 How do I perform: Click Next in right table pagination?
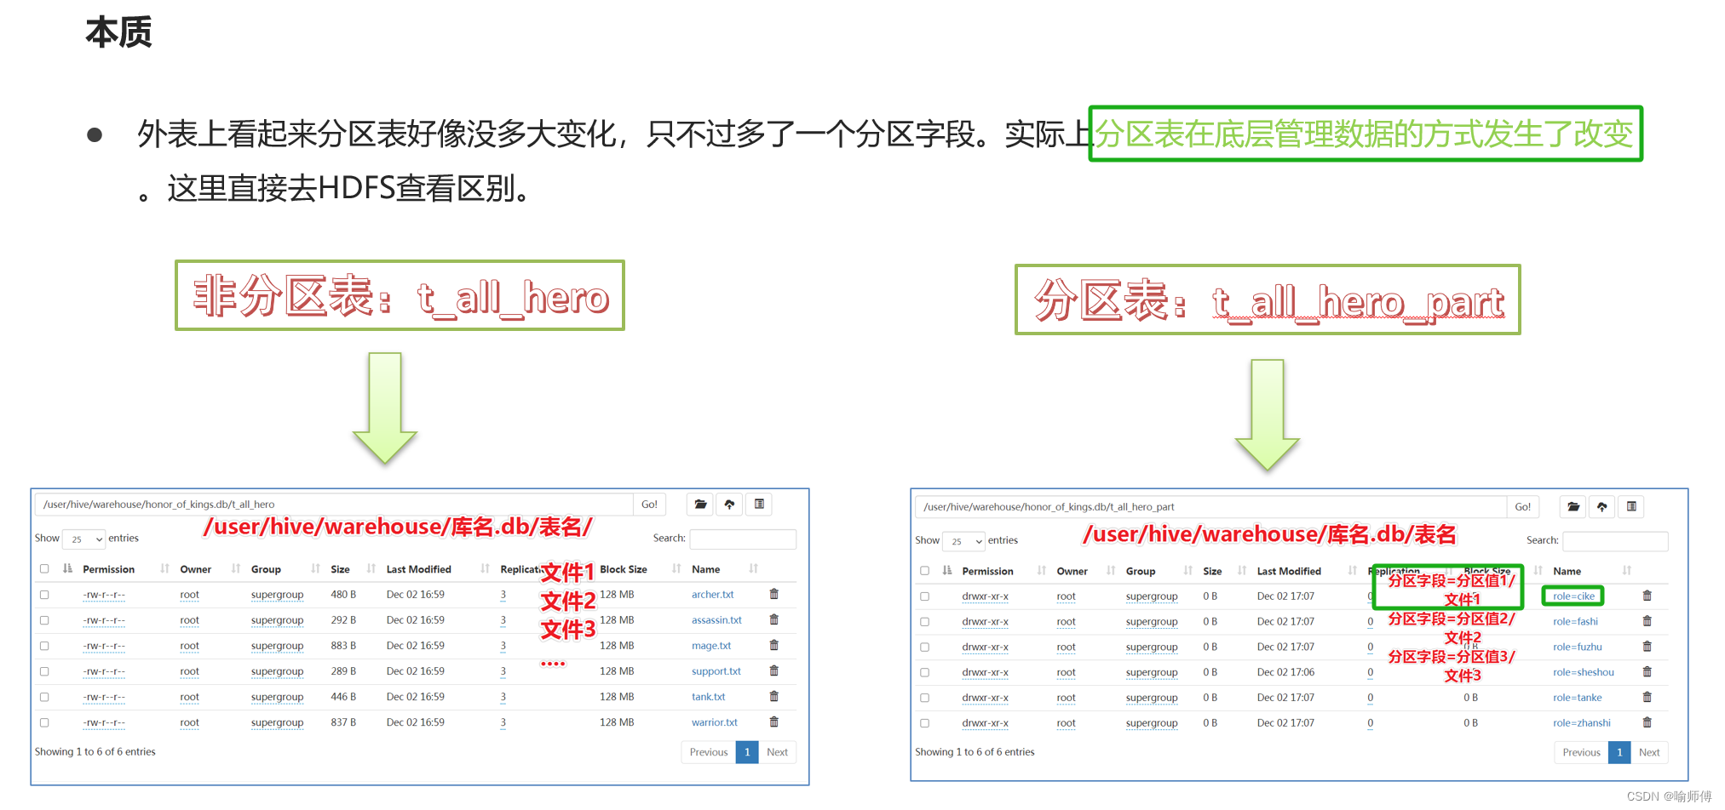pyautogui.click(x=1649, y=752)
